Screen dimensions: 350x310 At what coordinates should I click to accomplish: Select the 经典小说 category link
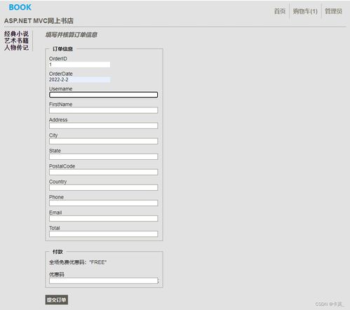click(16, 34)
